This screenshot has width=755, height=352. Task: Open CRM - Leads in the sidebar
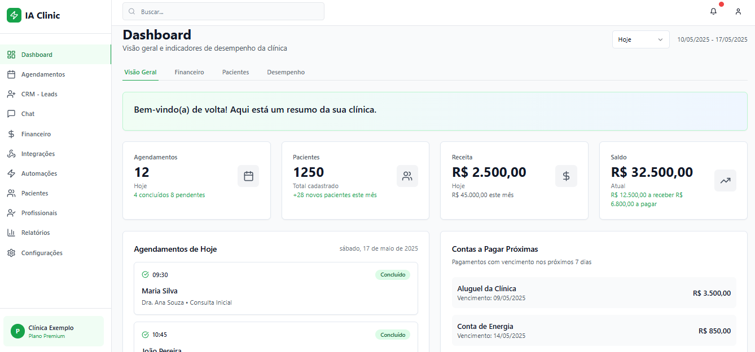click(55, 94)
